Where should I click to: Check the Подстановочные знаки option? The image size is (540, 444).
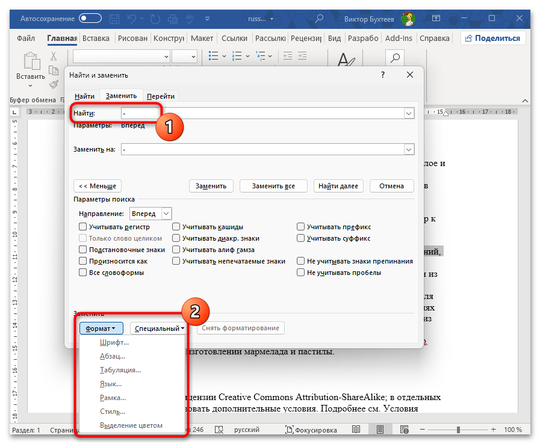pos(83,250)
